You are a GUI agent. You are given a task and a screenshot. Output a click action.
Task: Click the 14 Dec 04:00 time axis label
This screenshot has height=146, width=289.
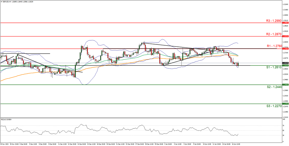(82, 145)
